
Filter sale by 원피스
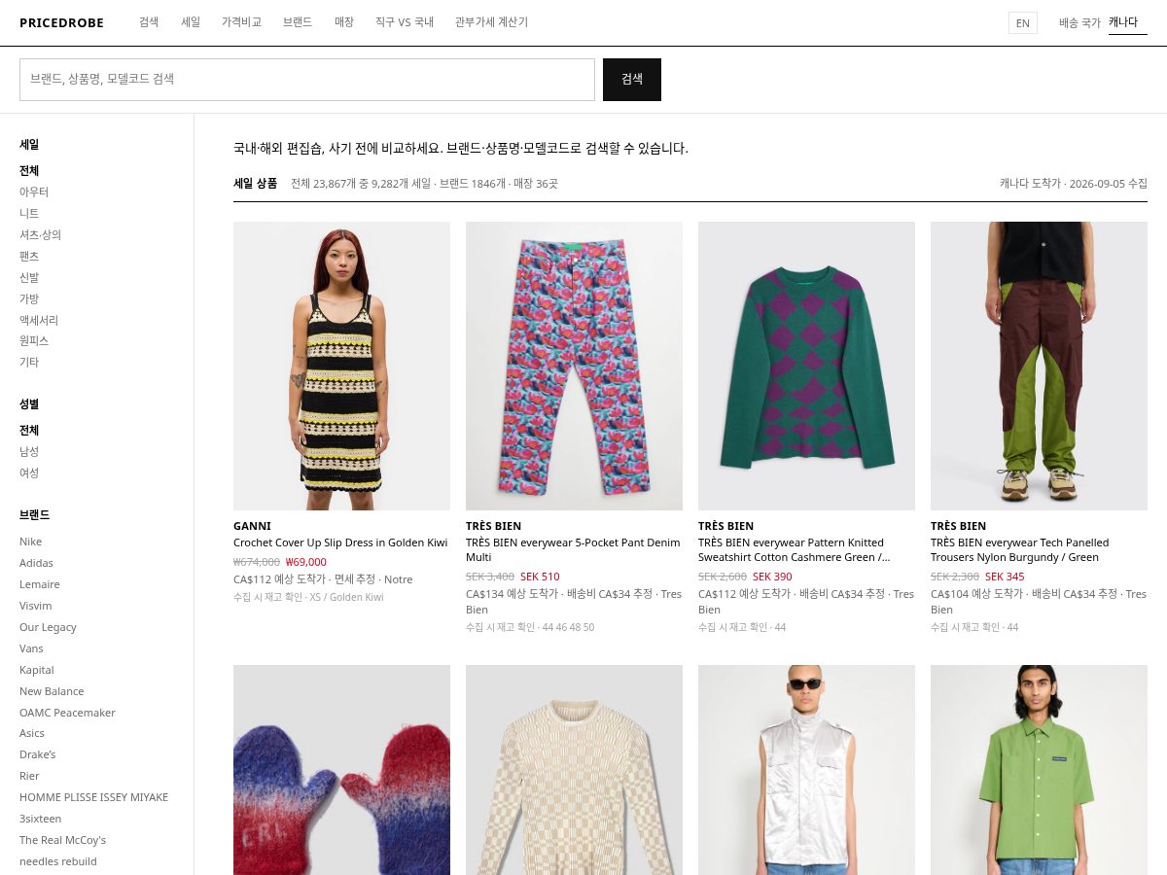pyautogui.click(x=34, y=340)
